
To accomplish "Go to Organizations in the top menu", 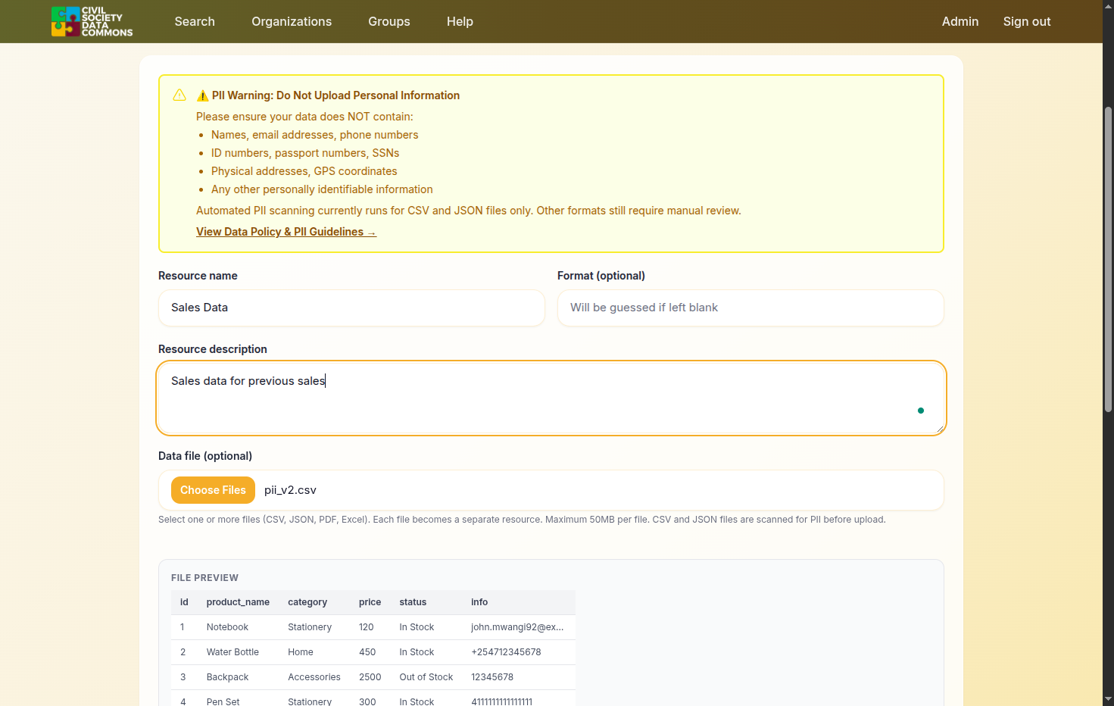I will pos(292,21).
